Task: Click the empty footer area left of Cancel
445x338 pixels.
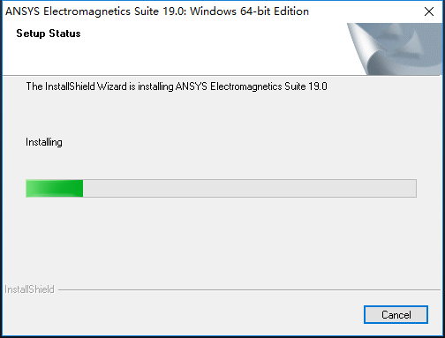Action: [x=183, y=315]
